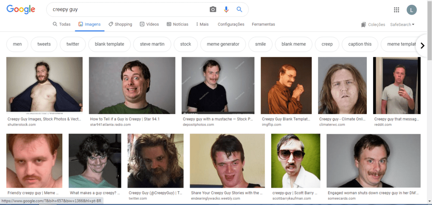The height and width of the screenshot is (205, 432).
Task: Open the climaterwc.com image thumbnail
Action: click(342, 86)
